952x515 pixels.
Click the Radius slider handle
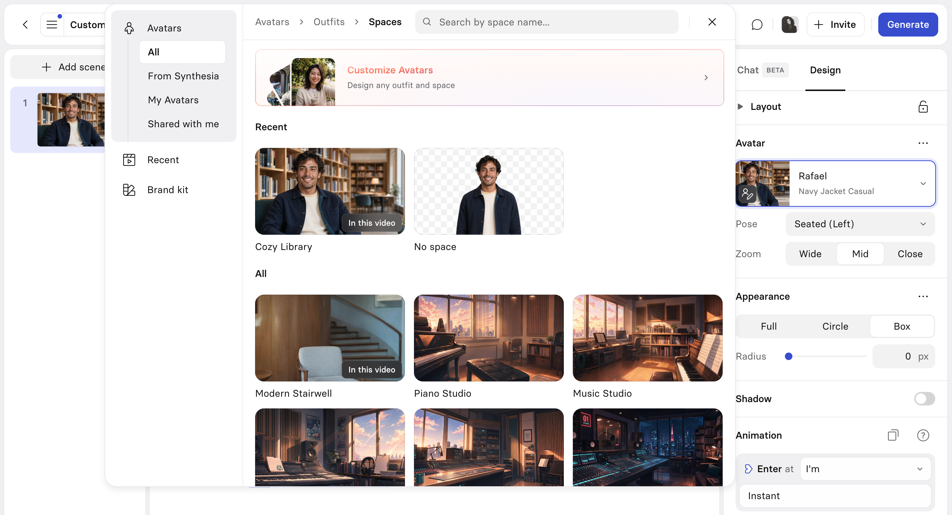pyautogui.click(x=788, y=356)
